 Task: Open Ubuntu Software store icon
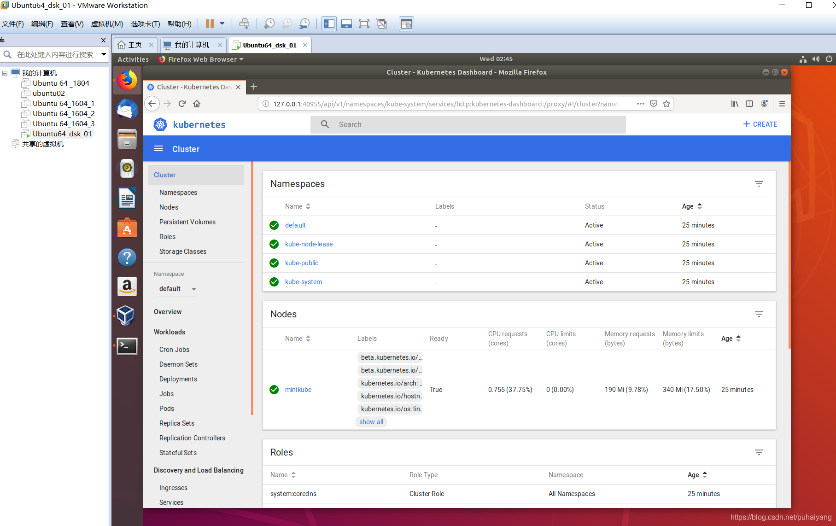tap(127, 228)
